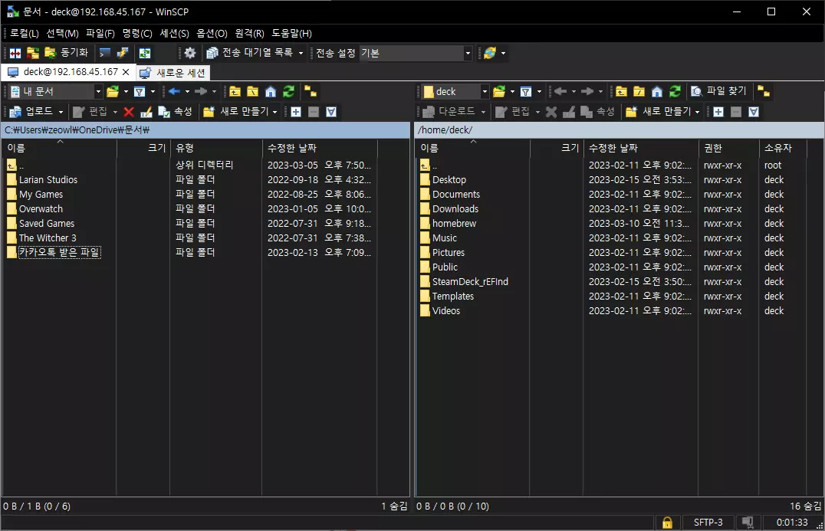Open local 속성 properties
The image size is (825, 531).
click(176, 111)
